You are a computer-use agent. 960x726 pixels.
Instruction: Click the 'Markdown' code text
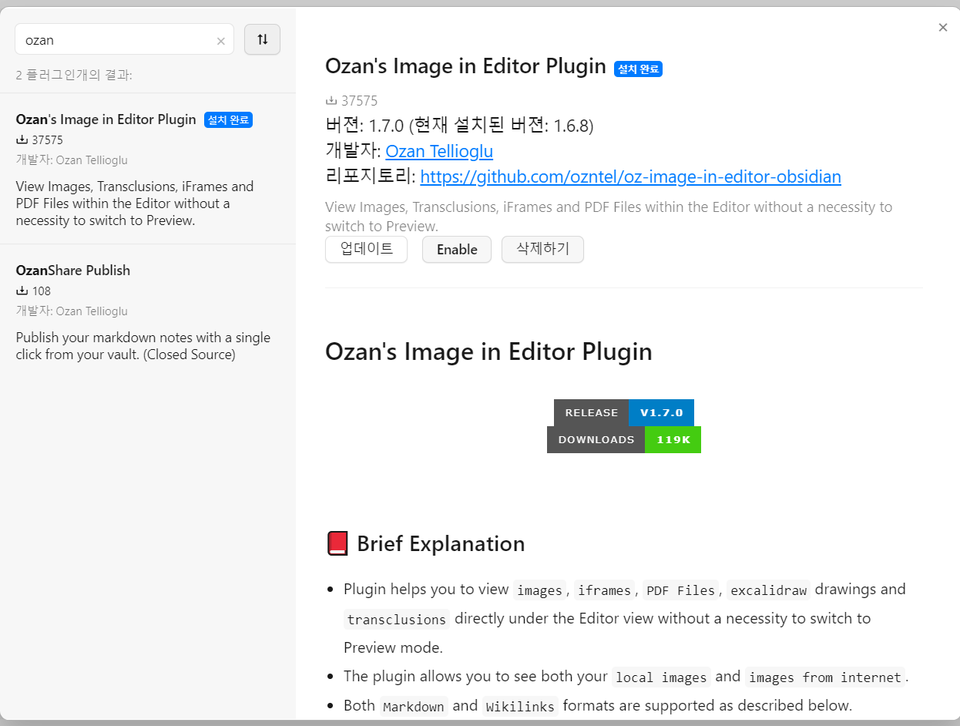pos(414,707)
